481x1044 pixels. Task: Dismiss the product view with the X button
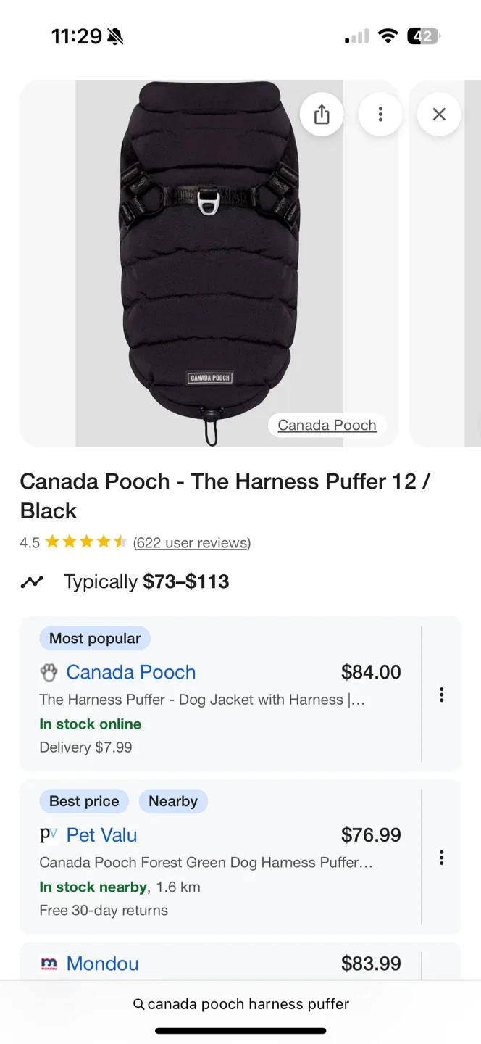click(438, 114)
